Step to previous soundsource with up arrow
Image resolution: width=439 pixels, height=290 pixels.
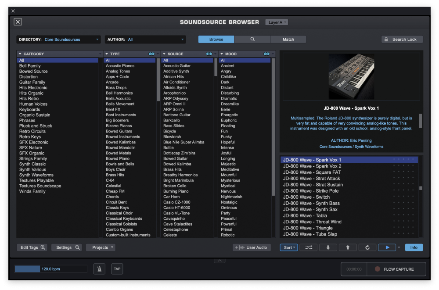coord(348,247)
